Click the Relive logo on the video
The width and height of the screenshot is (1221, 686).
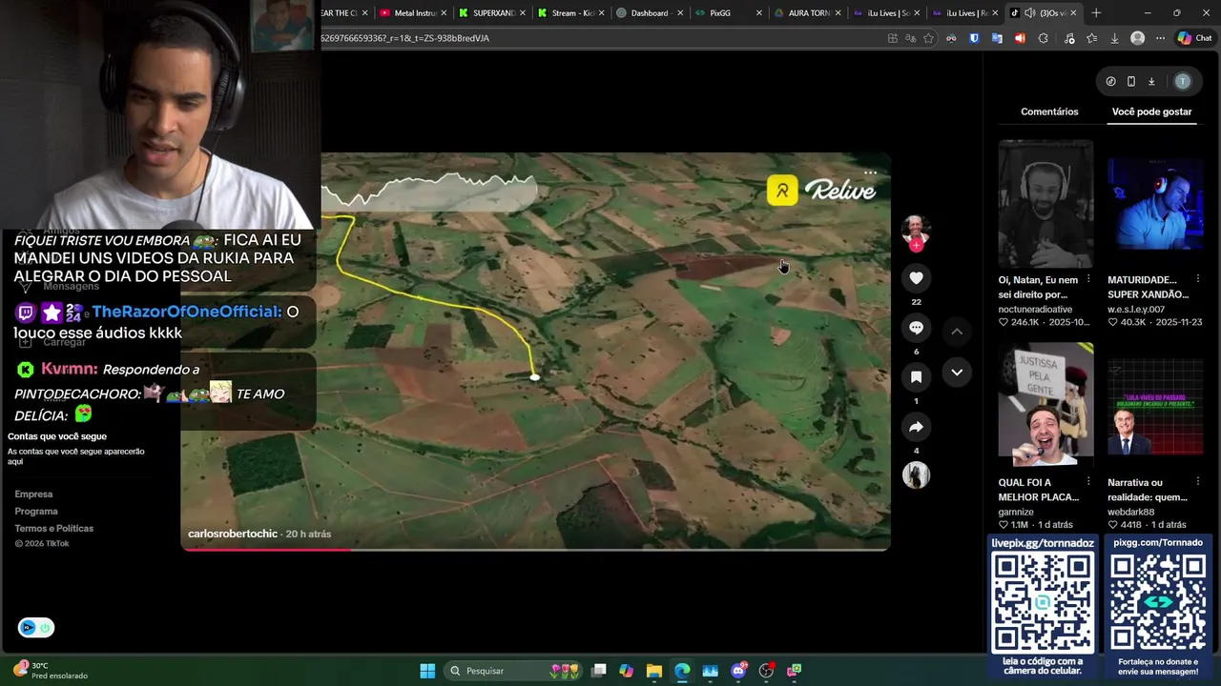coord(821,191)
